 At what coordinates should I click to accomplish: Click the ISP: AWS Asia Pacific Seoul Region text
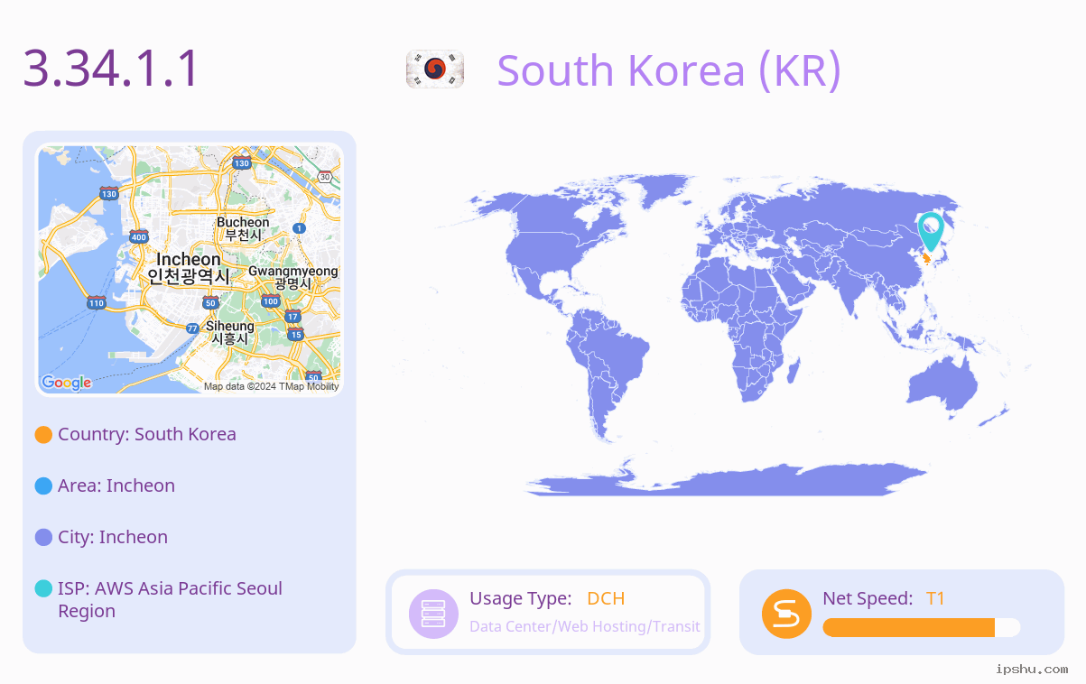[x=171, y=600]
